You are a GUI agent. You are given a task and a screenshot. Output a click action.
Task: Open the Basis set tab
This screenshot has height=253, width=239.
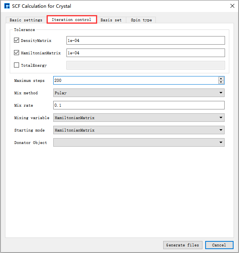pyautogui.click(x=111, y=20)
